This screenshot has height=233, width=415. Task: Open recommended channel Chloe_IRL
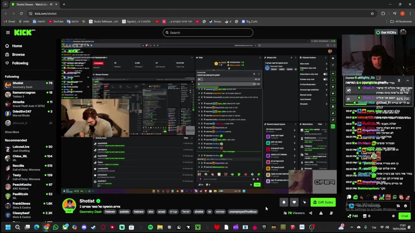tap(29, 158)
